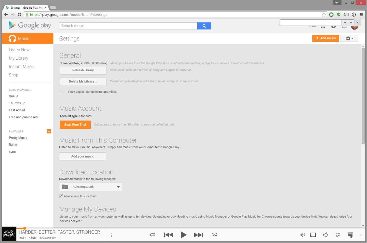The image size is (367, 243).
Task: Open Instant Mixes in sidebar
Action: [21, 66]
